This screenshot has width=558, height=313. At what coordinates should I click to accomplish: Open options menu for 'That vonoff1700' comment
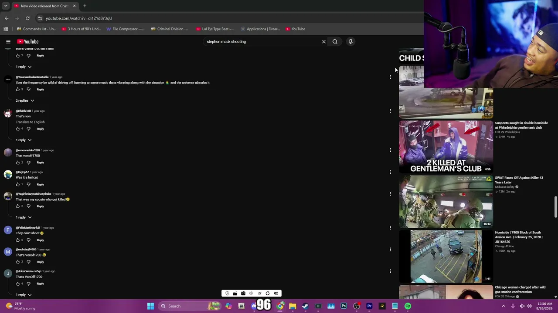[390, 150]
